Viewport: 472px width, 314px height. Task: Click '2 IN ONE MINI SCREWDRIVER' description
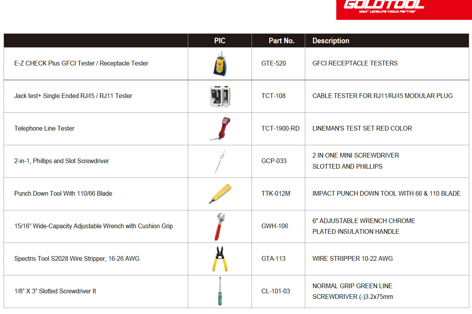pos(356,156)
